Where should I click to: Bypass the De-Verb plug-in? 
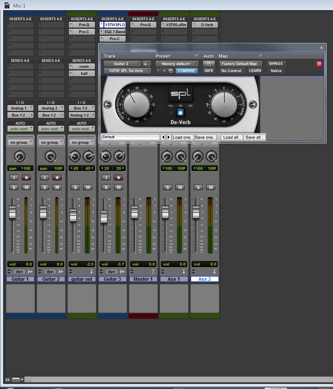click(276, 64)
